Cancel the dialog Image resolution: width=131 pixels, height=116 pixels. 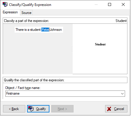(116, 109)
